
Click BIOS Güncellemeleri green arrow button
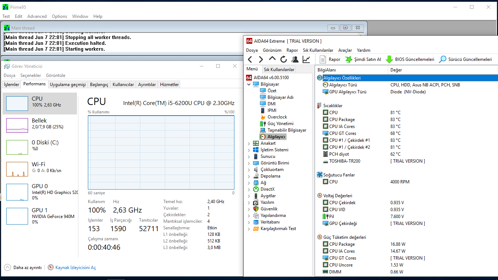pyautogui.click(x=410, y=59)
